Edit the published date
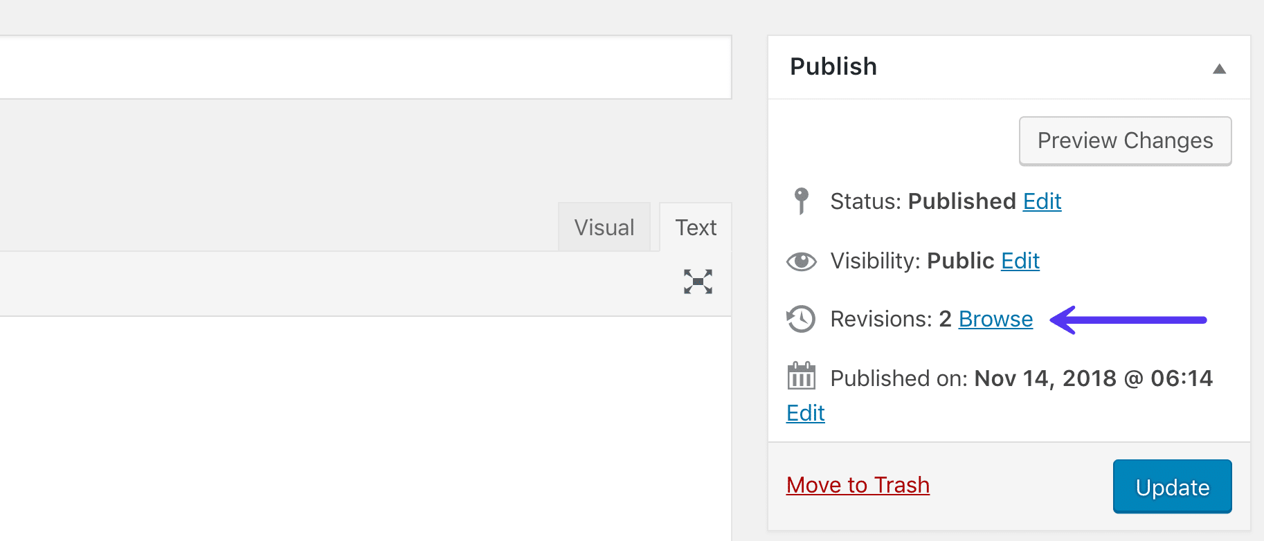 (x=805, y=413)
